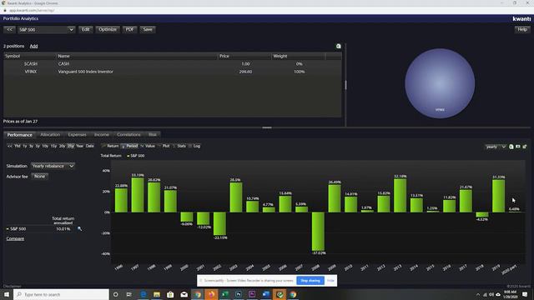This screenshot has width=534, height=300.
Task: Click the Compare link
Action: pos(15,238)
